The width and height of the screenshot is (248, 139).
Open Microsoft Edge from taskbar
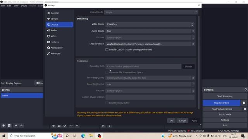tap(83, 136)
